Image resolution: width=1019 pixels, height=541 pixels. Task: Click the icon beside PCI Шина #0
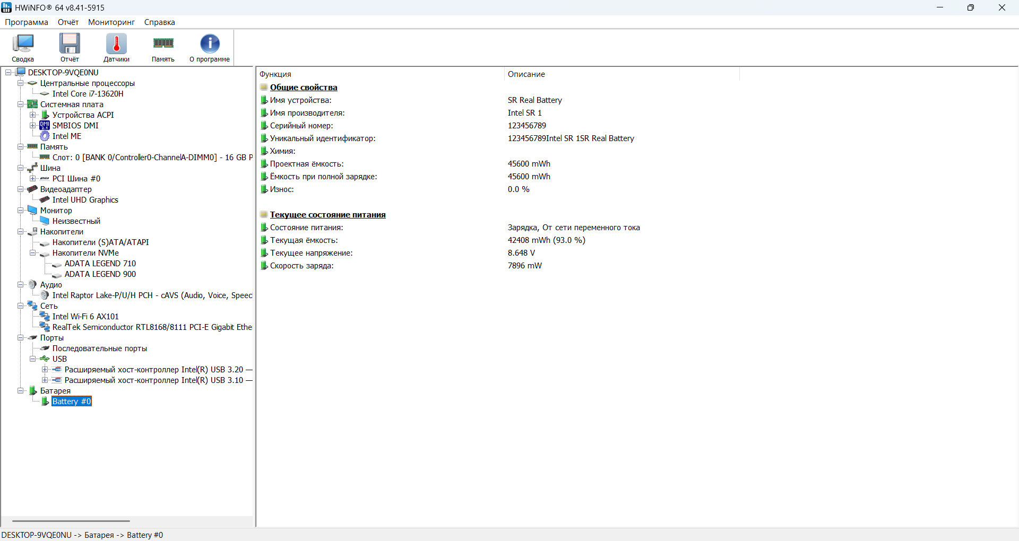coord(45,179)
